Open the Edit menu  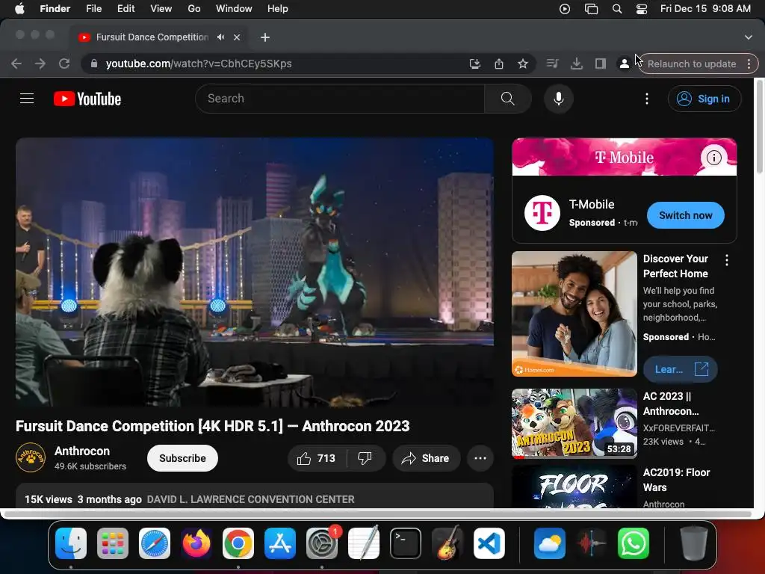126,9
